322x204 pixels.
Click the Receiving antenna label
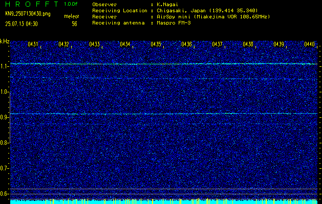point(118,23)
